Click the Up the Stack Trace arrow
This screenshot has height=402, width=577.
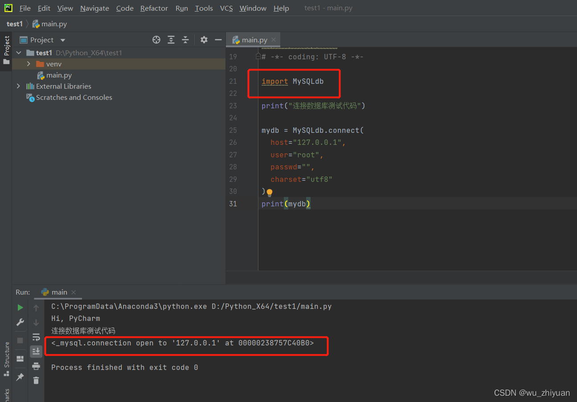pyautogui.click(x=36, y=308)
